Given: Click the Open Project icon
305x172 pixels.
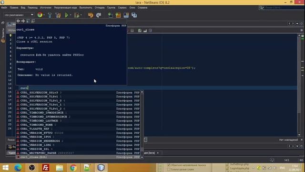Looking at the screenshot, I should (126, 15).
